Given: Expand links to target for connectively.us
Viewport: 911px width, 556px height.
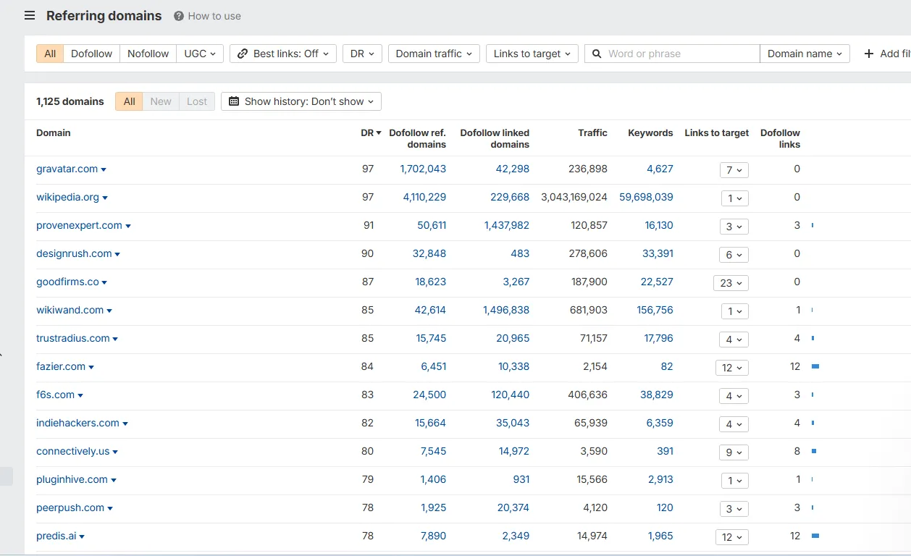Looking at the screenshot, I should coord(734,452).
